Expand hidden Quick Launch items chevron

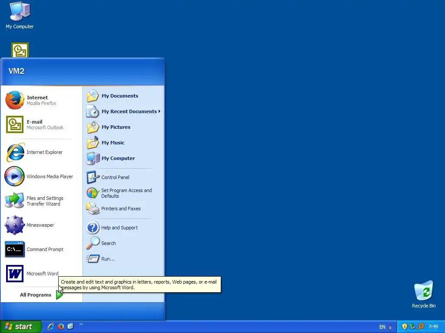pos(81,324)
